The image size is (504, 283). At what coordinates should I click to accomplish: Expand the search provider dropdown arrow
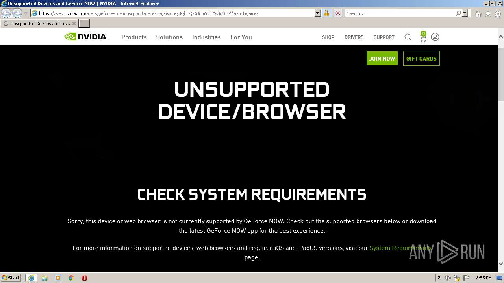465,13
